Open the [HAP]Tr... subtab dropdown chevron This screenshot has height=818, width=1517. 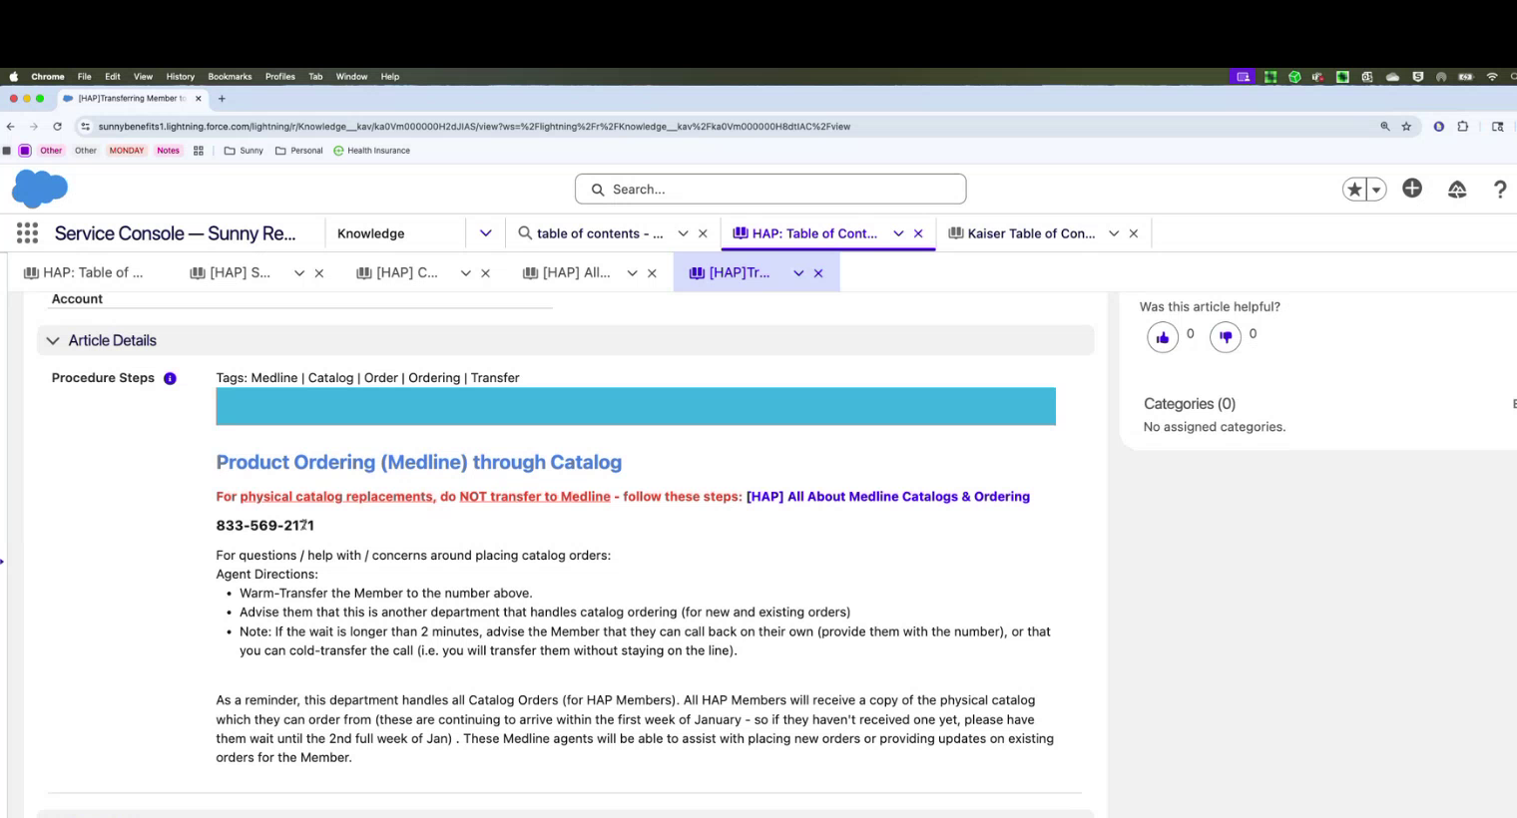point(797,271)
